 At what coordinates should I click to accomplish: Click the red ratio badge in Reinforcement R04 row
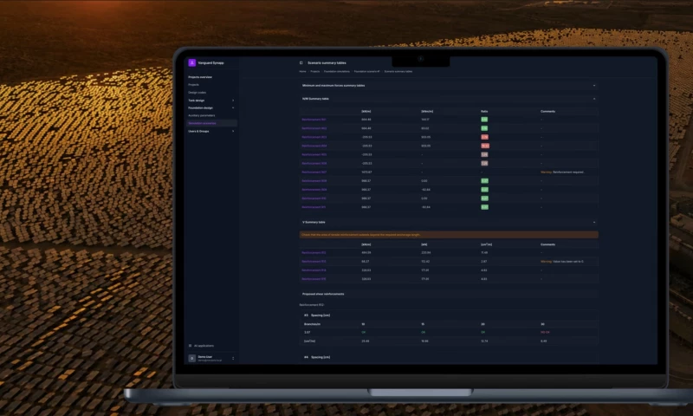[x=485, y=146]
